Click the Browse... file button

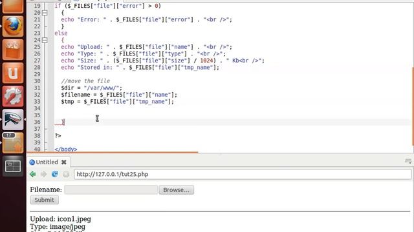pos(177,190)
